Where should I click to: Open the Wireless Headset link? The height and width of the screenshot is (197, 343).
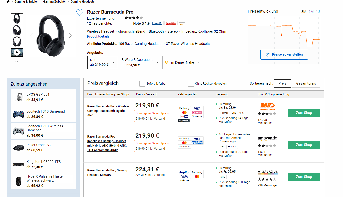[x=101, y=31]
